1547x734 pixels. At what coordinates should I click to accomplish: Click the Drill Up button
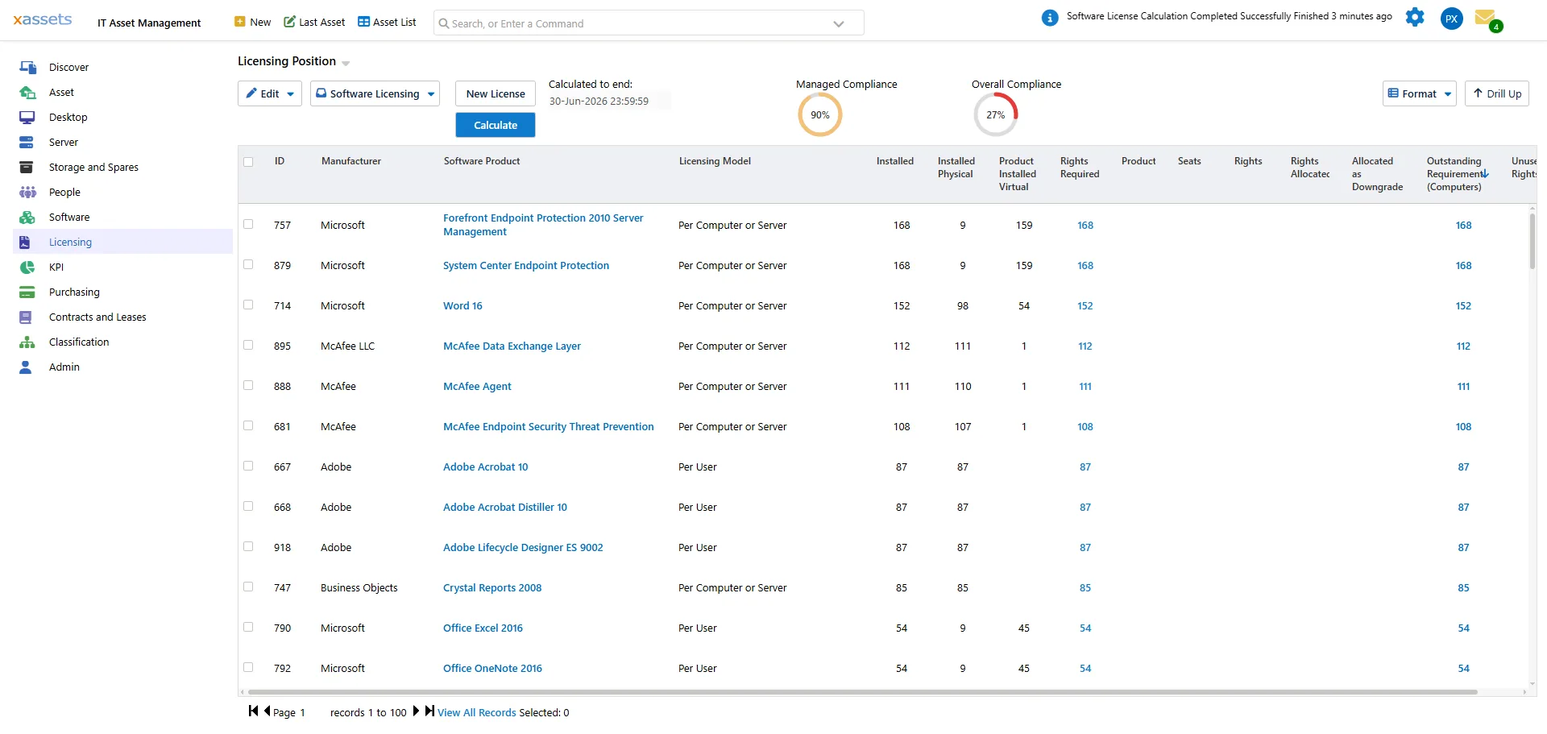tap(1497, 93)
